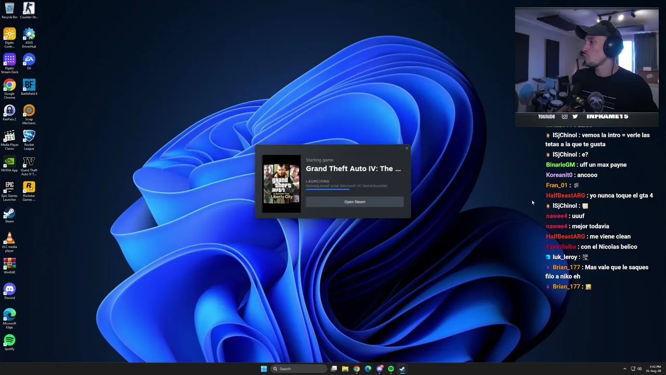Screen dimensions: 666x375
Task: Open the NVIDIA App shortcut
Action: point(9,164)
